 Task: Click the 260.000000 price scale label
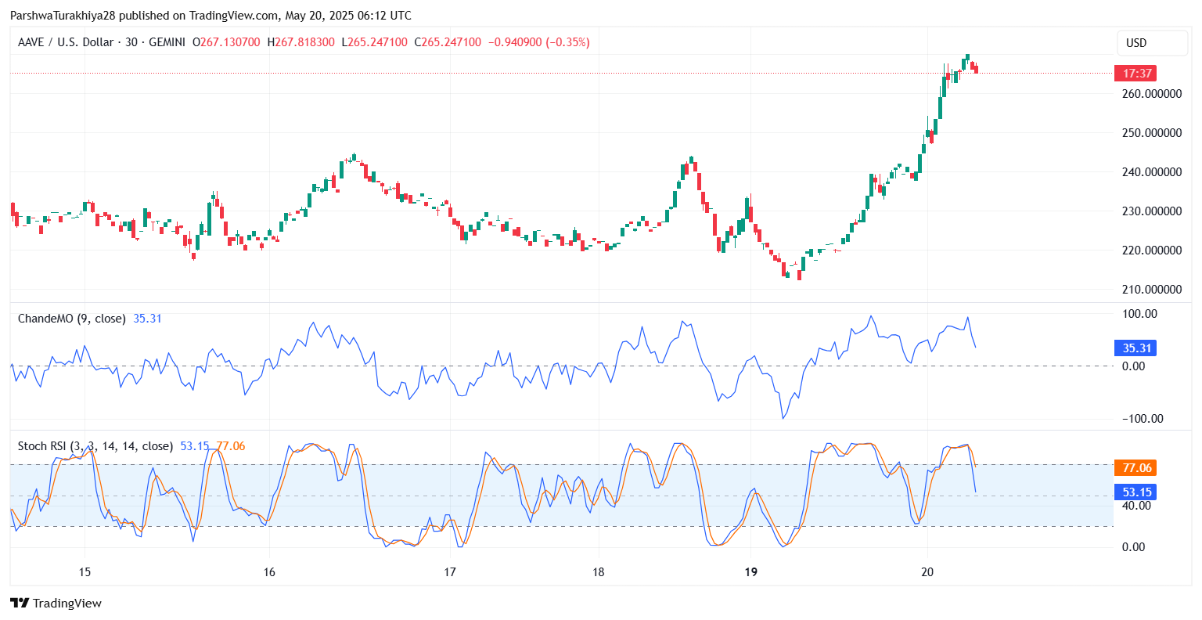click(x=1151, y=94)
